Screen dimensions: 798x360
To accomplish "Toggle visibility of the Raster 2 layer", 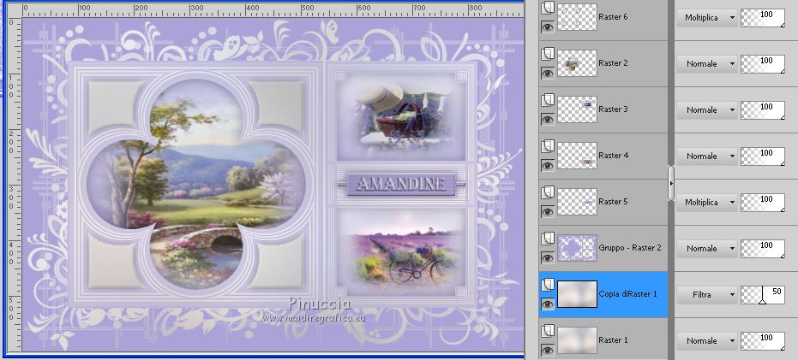I will (548, 74).
